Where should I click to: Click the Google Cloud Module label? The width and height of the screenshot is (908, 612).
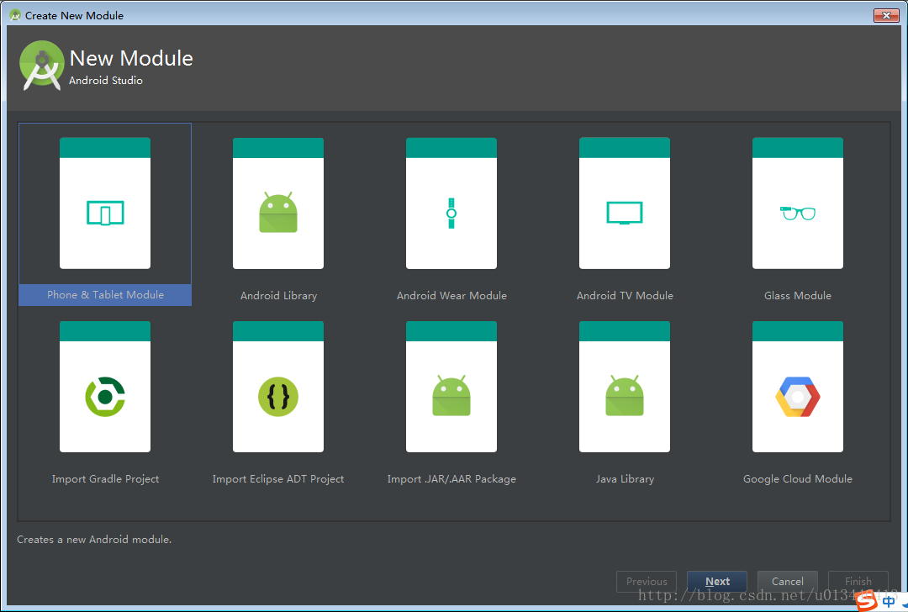[x=797, y=479]
